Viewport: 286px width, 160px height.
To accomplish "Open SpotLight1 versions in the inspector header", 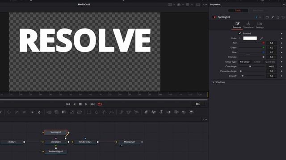I will 267,17.
